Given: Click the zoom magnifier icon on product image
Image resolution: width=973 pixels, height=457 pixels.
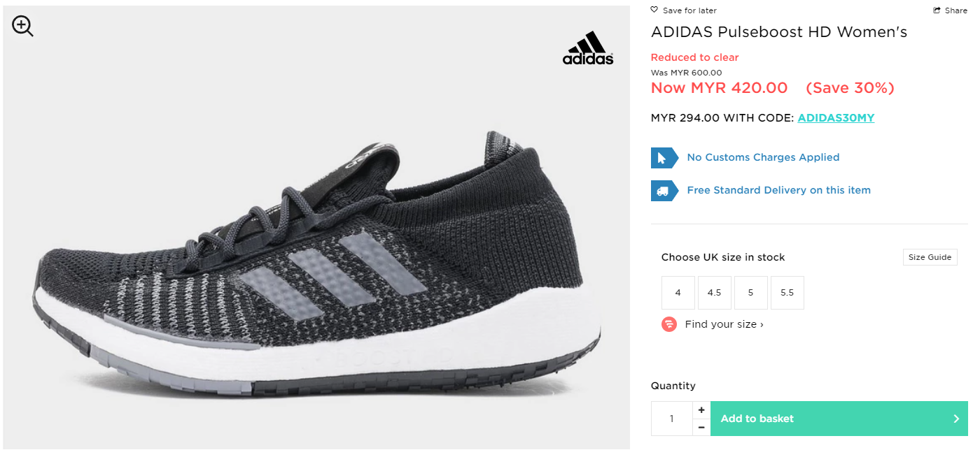Looking at the screenshot, I should point(22,27).
